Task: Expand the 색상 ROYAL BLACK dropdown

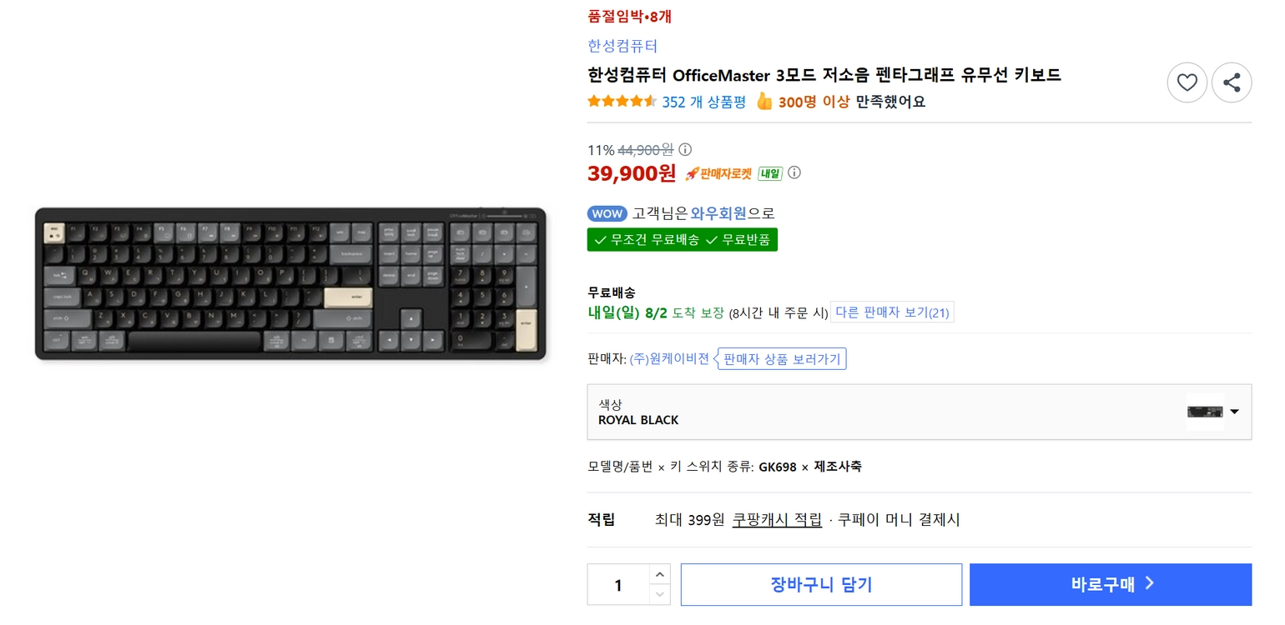Action: (x=920, y=412)
